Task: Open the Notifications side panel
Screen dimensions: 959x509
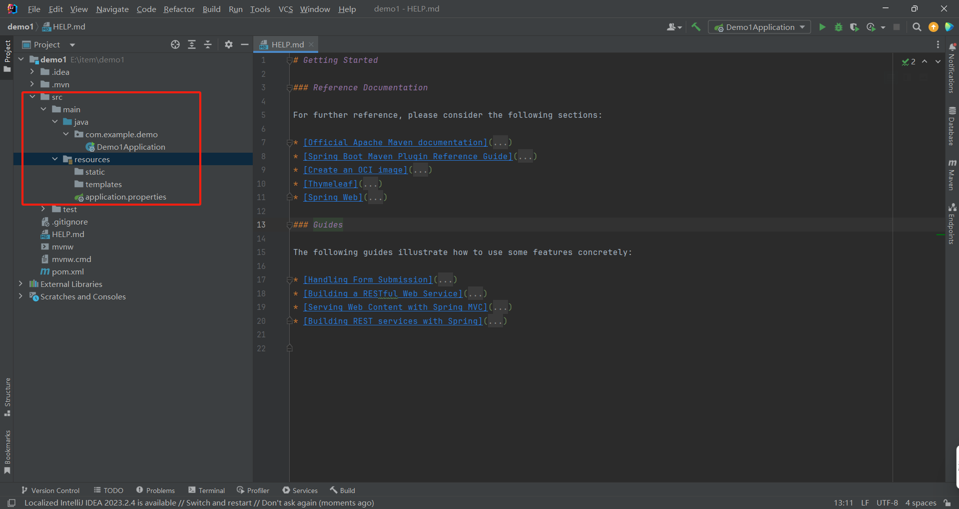Action: tap(952, 68)
